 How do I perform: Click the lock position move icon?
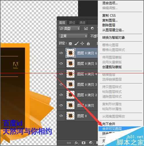pos(82,43)
